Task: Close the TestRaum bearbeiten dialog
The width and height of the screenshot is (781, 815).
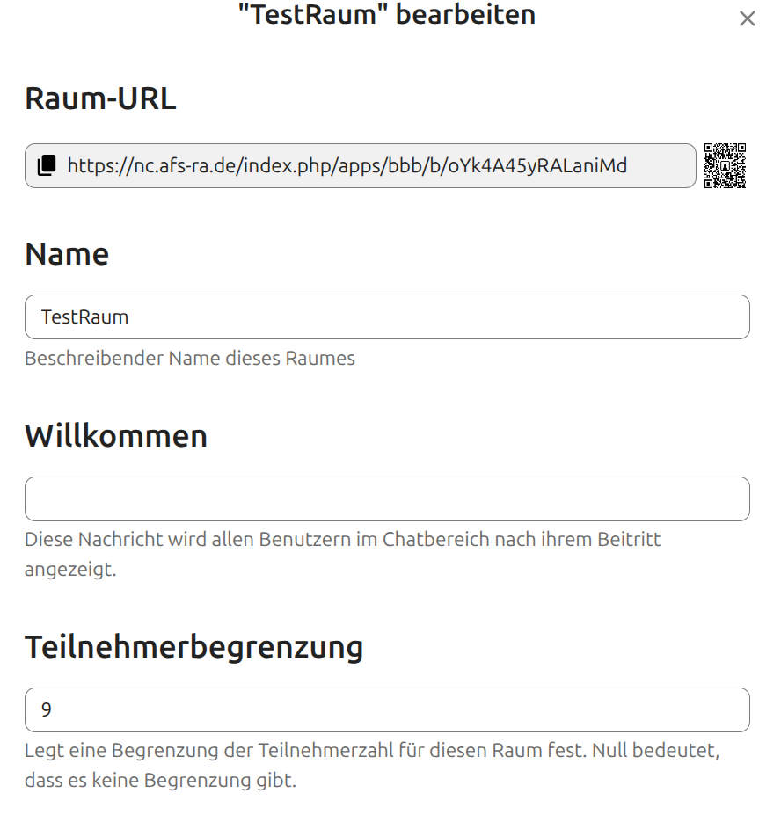Action: 748,18
